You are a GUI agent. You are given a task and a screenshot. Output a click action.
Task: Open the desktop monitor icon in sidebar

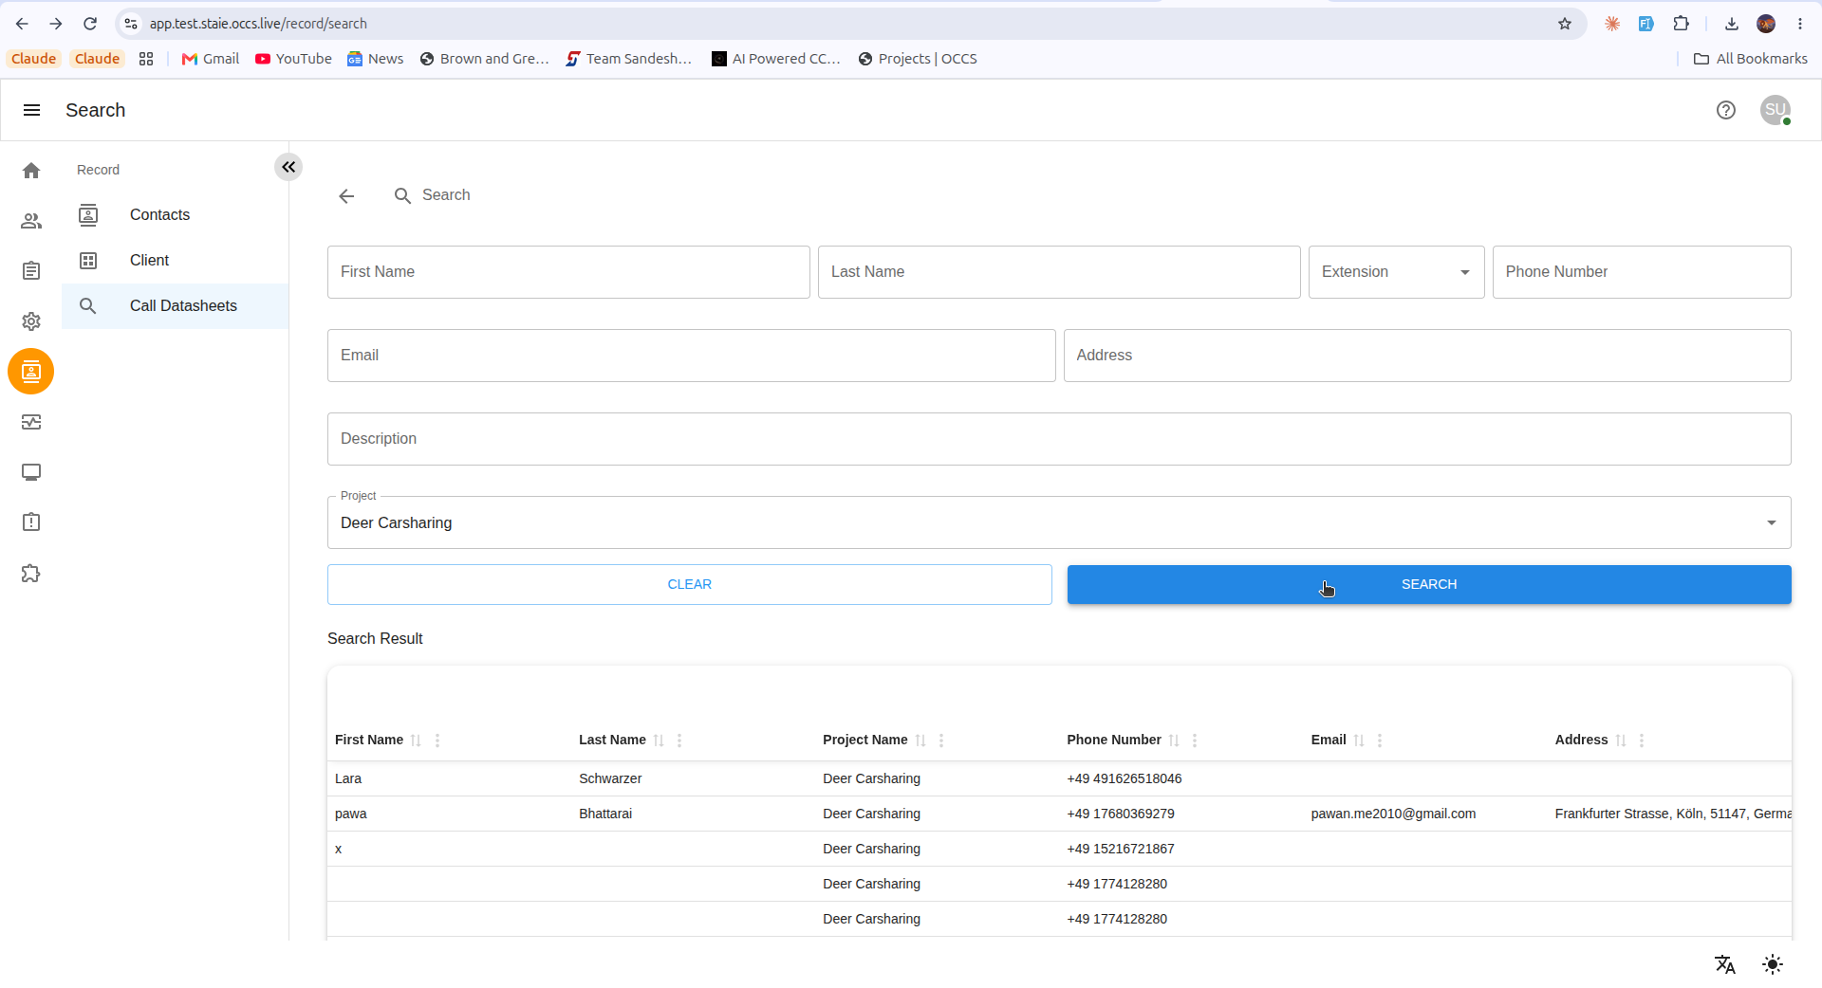31,472
